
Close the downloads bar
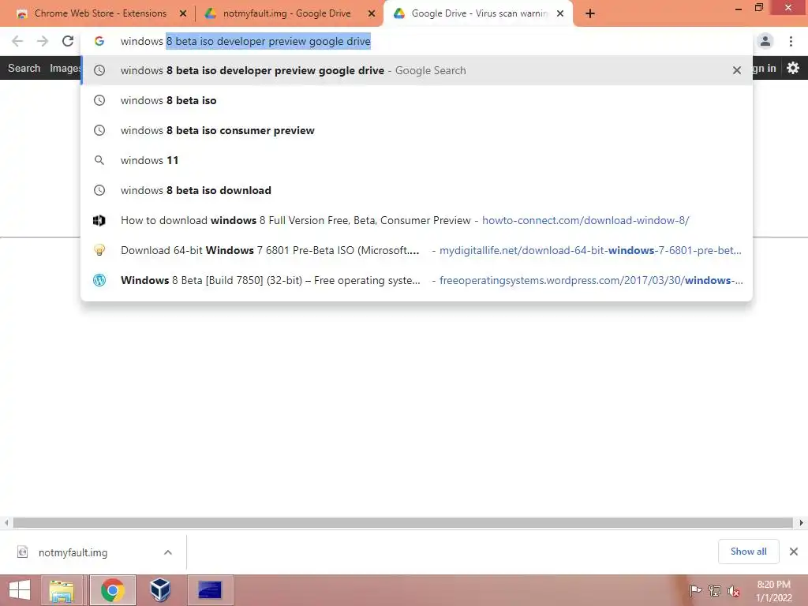pyautogui.click(x=794, y=552)
